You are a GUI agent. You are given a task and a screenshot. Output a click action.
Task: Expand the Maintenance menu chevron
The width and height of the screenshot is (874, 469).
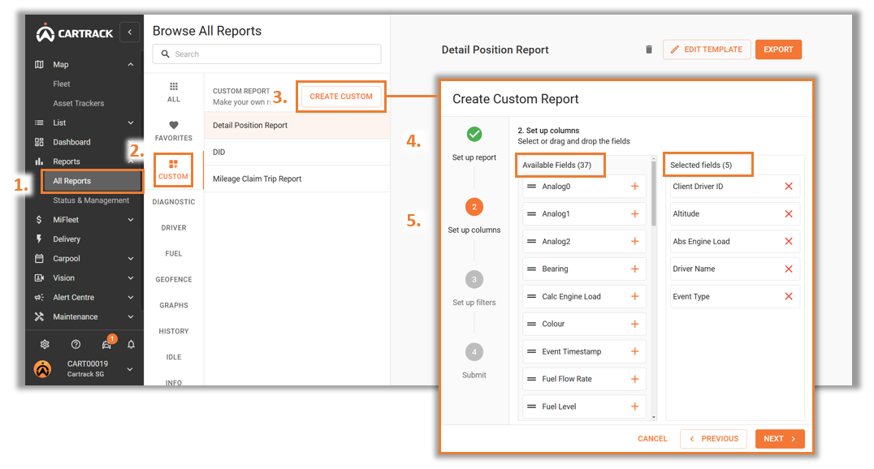pos(131,317)
